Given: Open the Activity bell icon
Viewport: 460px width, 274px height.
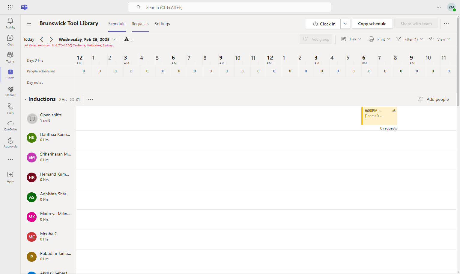Looking at the screenshot, I should 10,23.
